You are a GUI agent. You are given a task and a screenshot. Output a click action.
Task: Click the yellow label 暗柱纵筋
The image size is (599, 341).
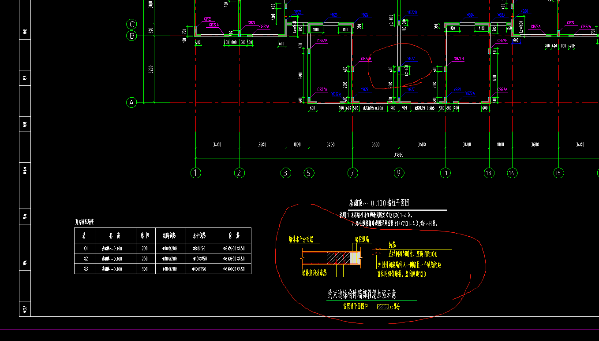tap(363, 240)
